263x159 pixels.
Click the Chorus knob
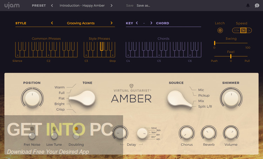[x=187, y=133]
